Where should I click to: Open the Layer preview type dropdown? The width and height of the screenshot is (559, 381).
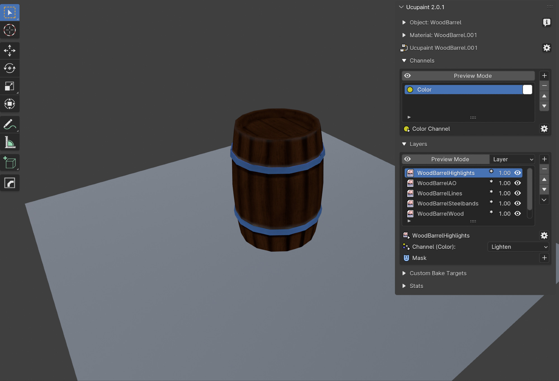[512, 159]
